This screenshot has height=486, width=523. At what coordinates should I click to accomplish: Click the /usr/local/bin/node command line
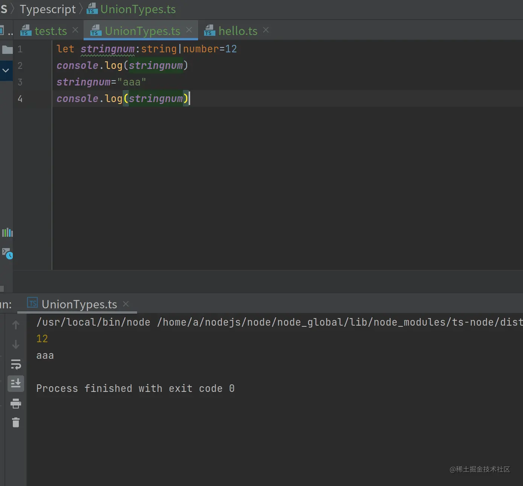pyautogui.click(x=279, y=322)
